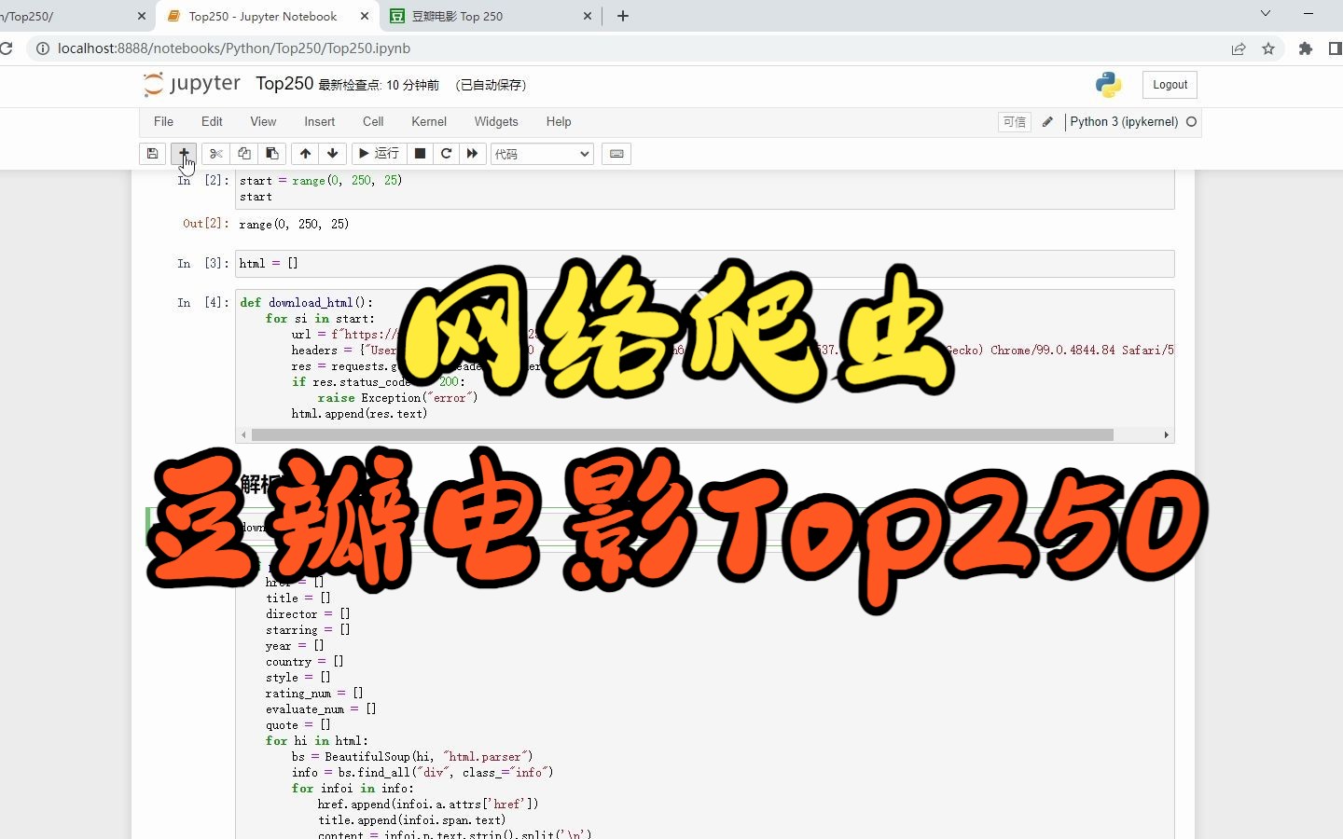1343x839 pixels.
Task: Restart the kernel icon
Action: point(446,154)
